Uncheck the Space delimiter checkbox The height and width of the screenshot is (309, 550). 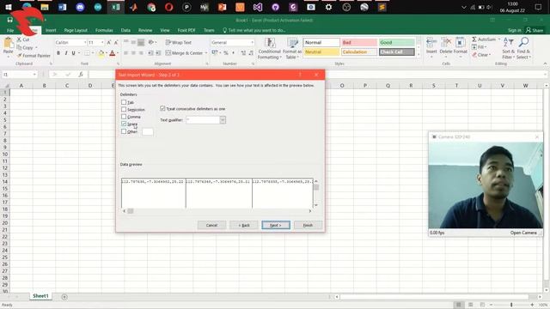(124, 124)
